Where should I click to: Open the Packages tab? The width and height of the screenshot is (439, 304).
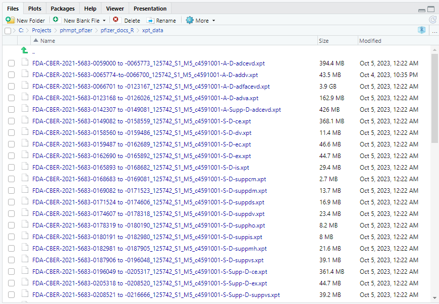click(63, 9)
